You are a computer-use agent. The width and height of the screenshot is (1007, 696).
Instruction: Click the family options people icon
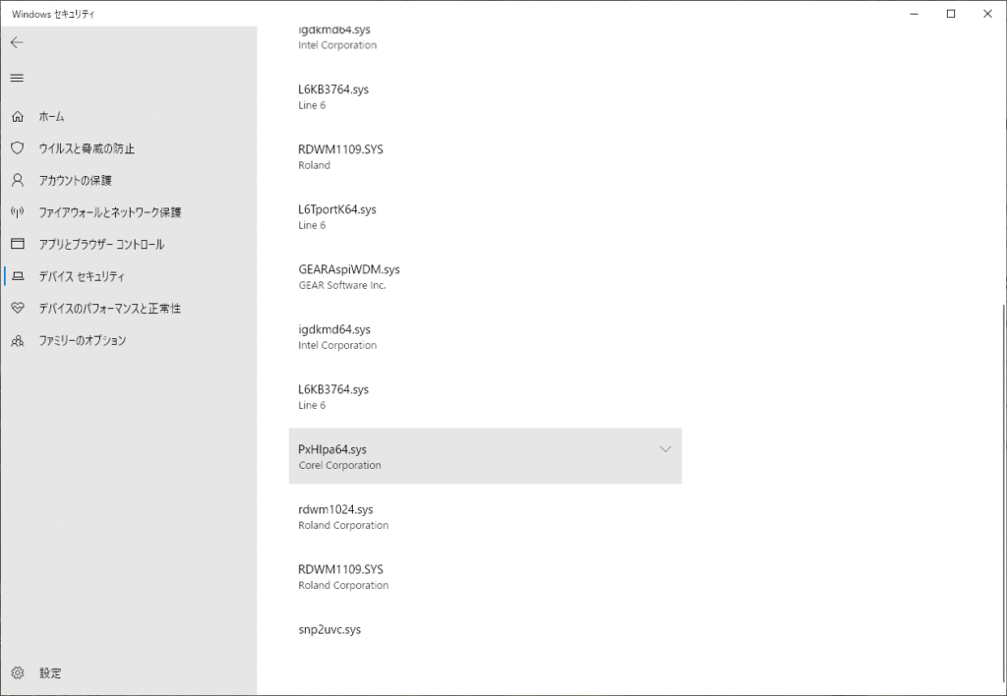coord(17,340)
